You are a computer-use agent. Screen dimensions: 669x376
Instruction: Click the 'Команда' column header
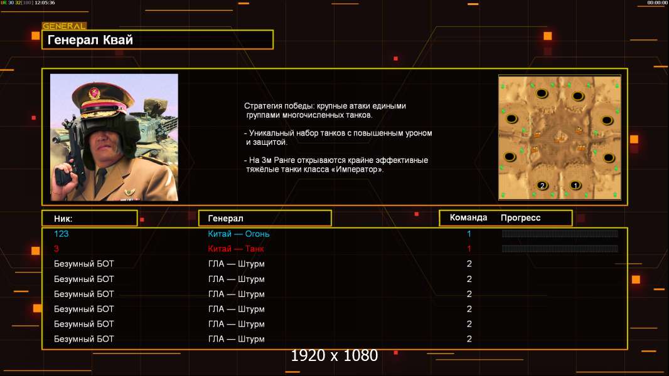pyautogui.click(x=468, y=217)
